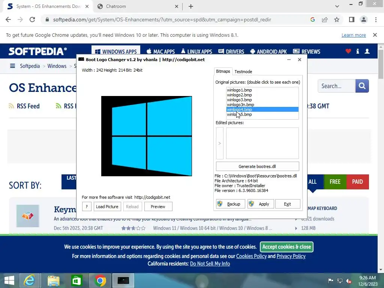
Task: Click Chrome's forward navigation arrow
Action: pyautogui.click(x=20, y=19)
